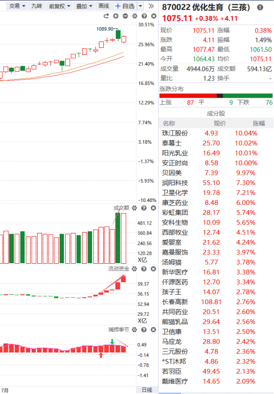Zoom in the candlestick chart with plus icon
Screen dimensions: 274x394
pyautogui.click(x=116, y=16)
